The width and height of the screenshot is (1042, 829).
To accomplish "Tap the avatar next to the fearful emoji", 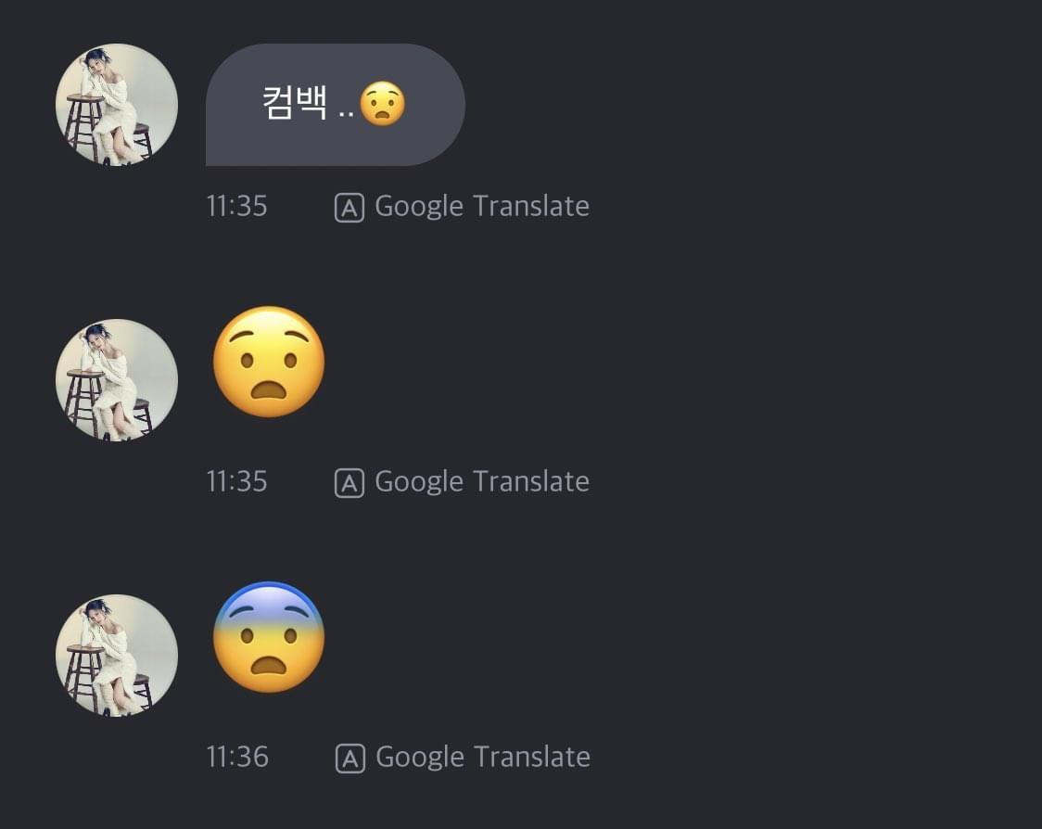I will (117, 655).
